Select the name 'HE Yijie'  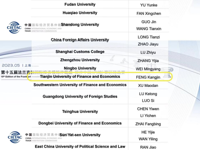(148, 132)
